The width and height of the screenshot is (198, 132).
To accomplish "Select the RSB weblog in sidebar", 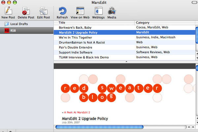I will pos(27,31).
